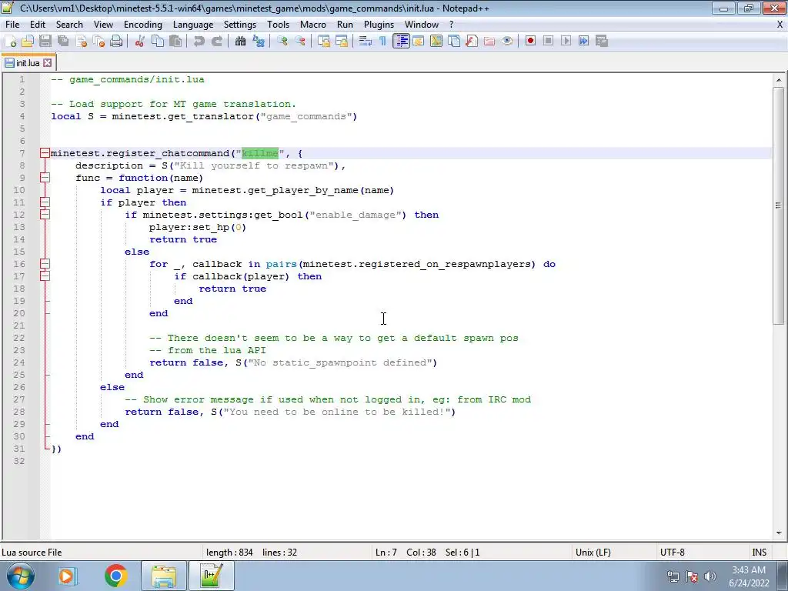Viewport: 788px width, 591px height.
Task: Close init.lua tab with red X
Action: pyautogui.click(x=47, y=63)
